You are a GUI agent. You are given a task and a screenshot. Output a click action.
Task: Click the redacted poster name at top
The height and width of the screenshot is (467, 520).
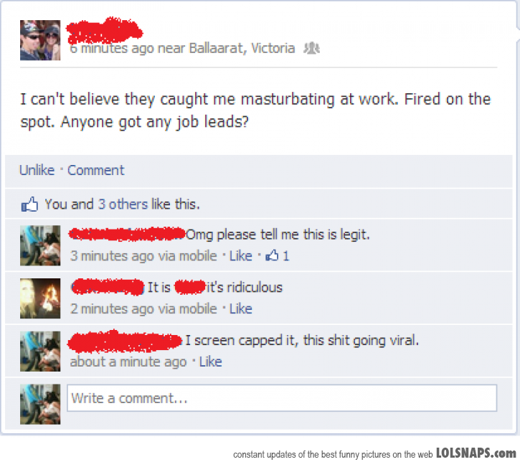click(104, 31)
